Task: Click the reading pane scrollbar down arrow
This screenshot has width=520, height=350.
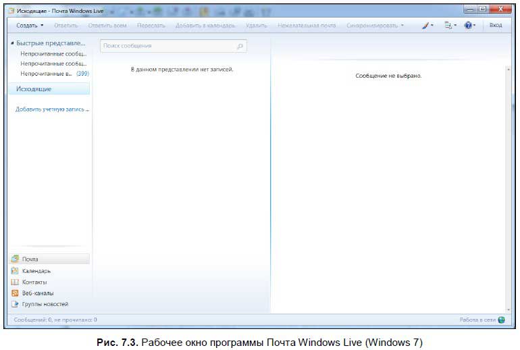Action: click(508, 309)
